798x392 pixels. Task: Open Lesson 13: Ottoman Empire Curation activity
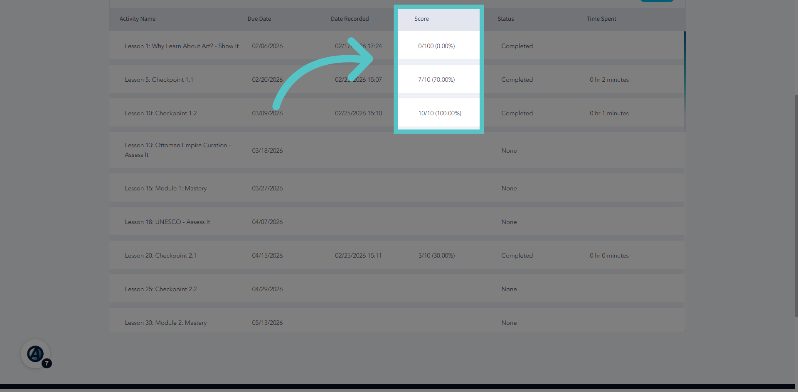[178, 150]
